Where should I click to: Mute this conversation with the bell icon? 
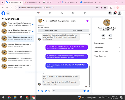click(x=103, y=35)
